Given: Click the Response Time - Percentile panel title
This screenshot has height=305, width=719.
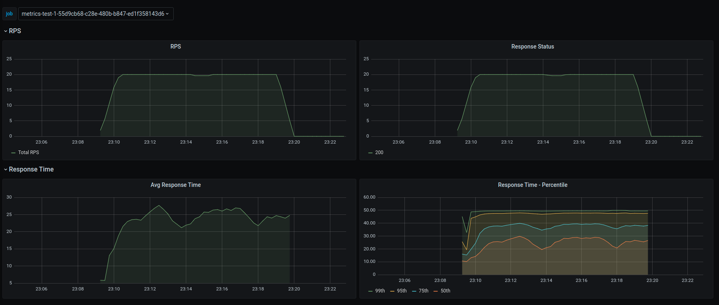Looking at the screenshot, I should (532, 185).
